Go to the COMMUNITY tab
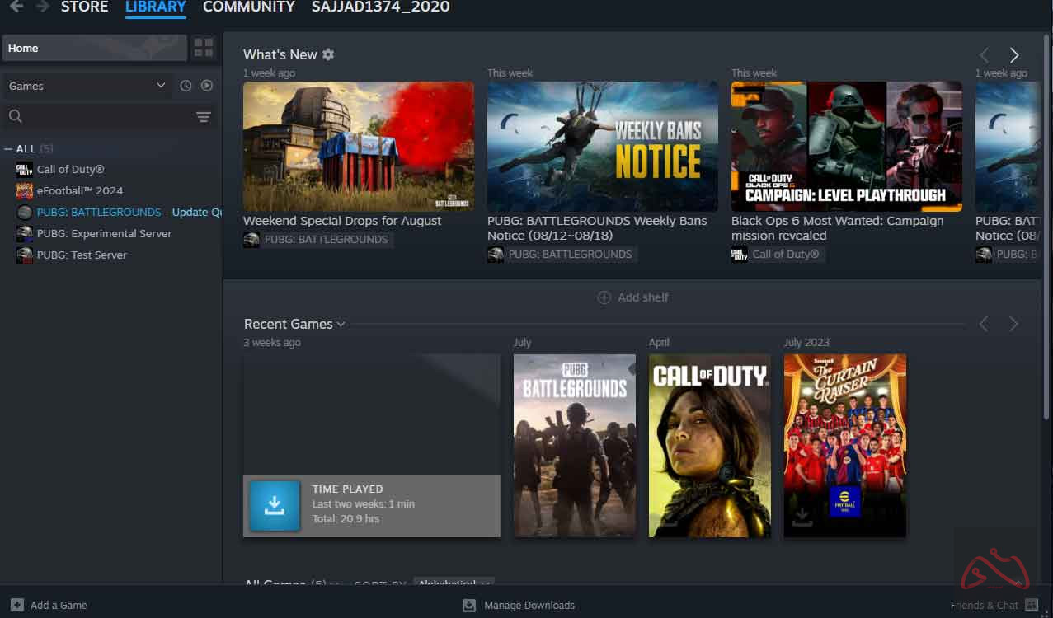1053x618 pixels. [248, 7]
